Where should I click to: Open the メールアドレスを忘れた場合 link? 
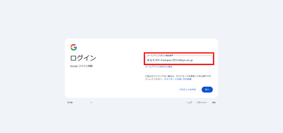(x=159, y=66)
